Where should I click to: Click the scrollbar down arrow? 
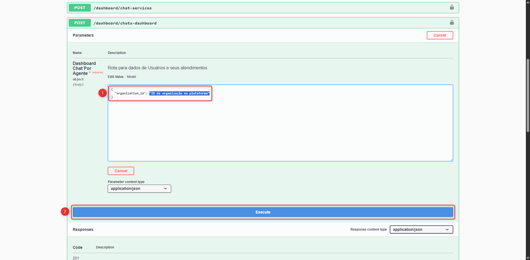pos(528,258)
